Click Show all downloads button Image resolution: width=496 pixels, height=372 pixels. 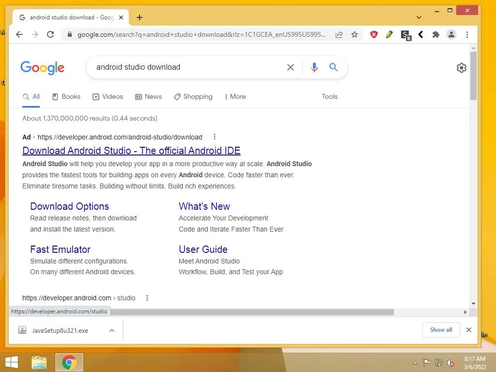coord(441,330)
